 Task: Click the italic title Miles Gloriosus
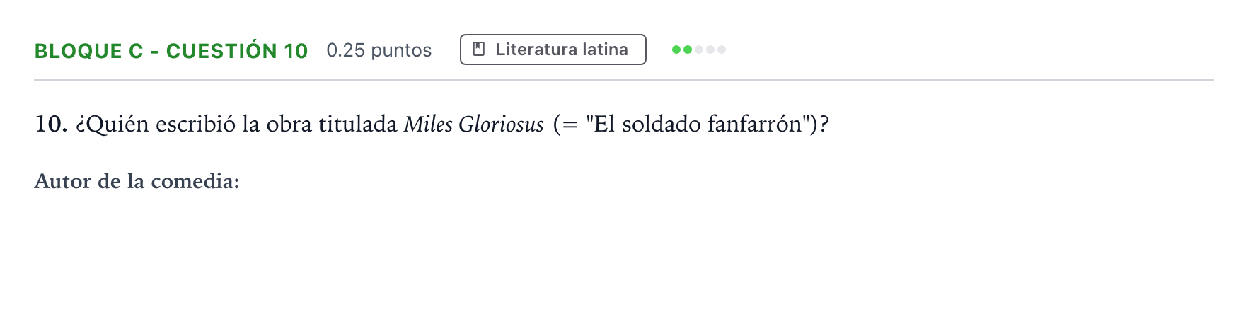coord(474,125)
